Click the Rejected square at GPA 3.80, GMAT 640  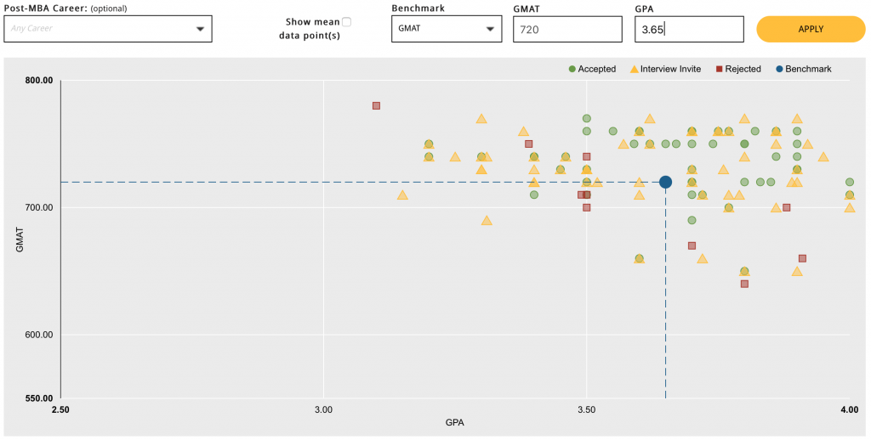[x=744, y=284]
